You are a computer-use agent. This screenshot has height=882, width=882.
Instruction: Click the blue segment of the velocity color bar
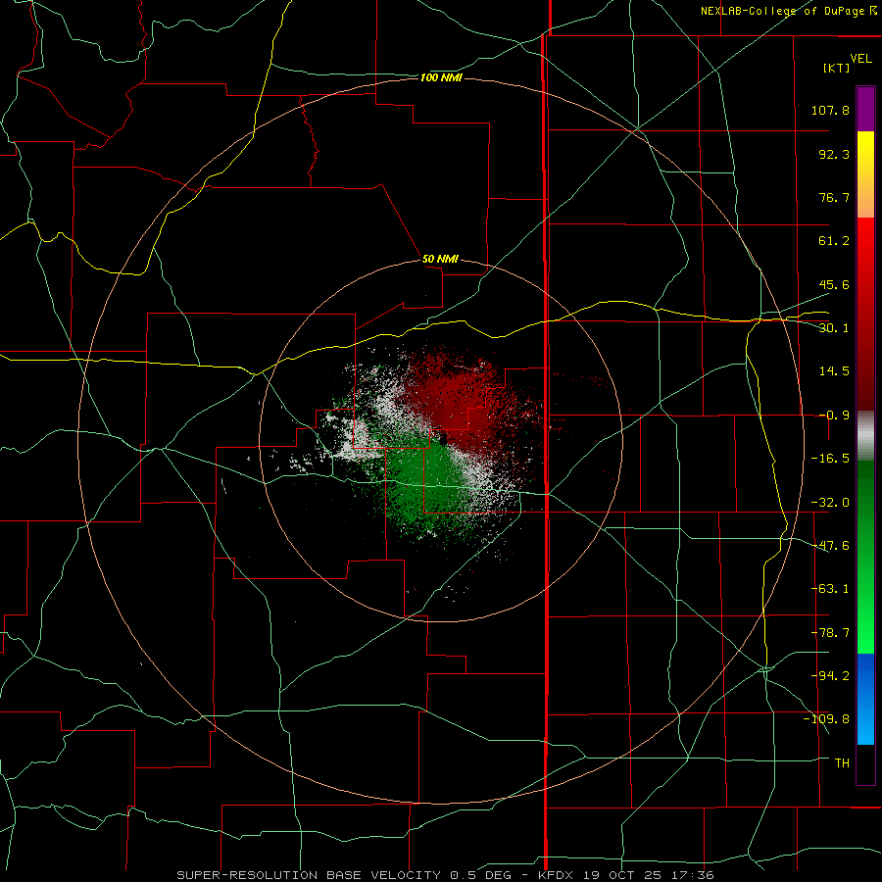pyautogui.click(x=865, y=699)
